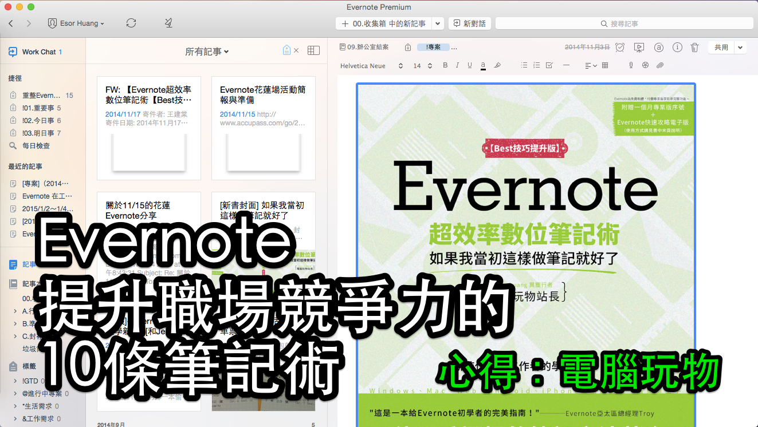Pick the text color swatch
Screen dimensions: 758x427
click(484, 66)
